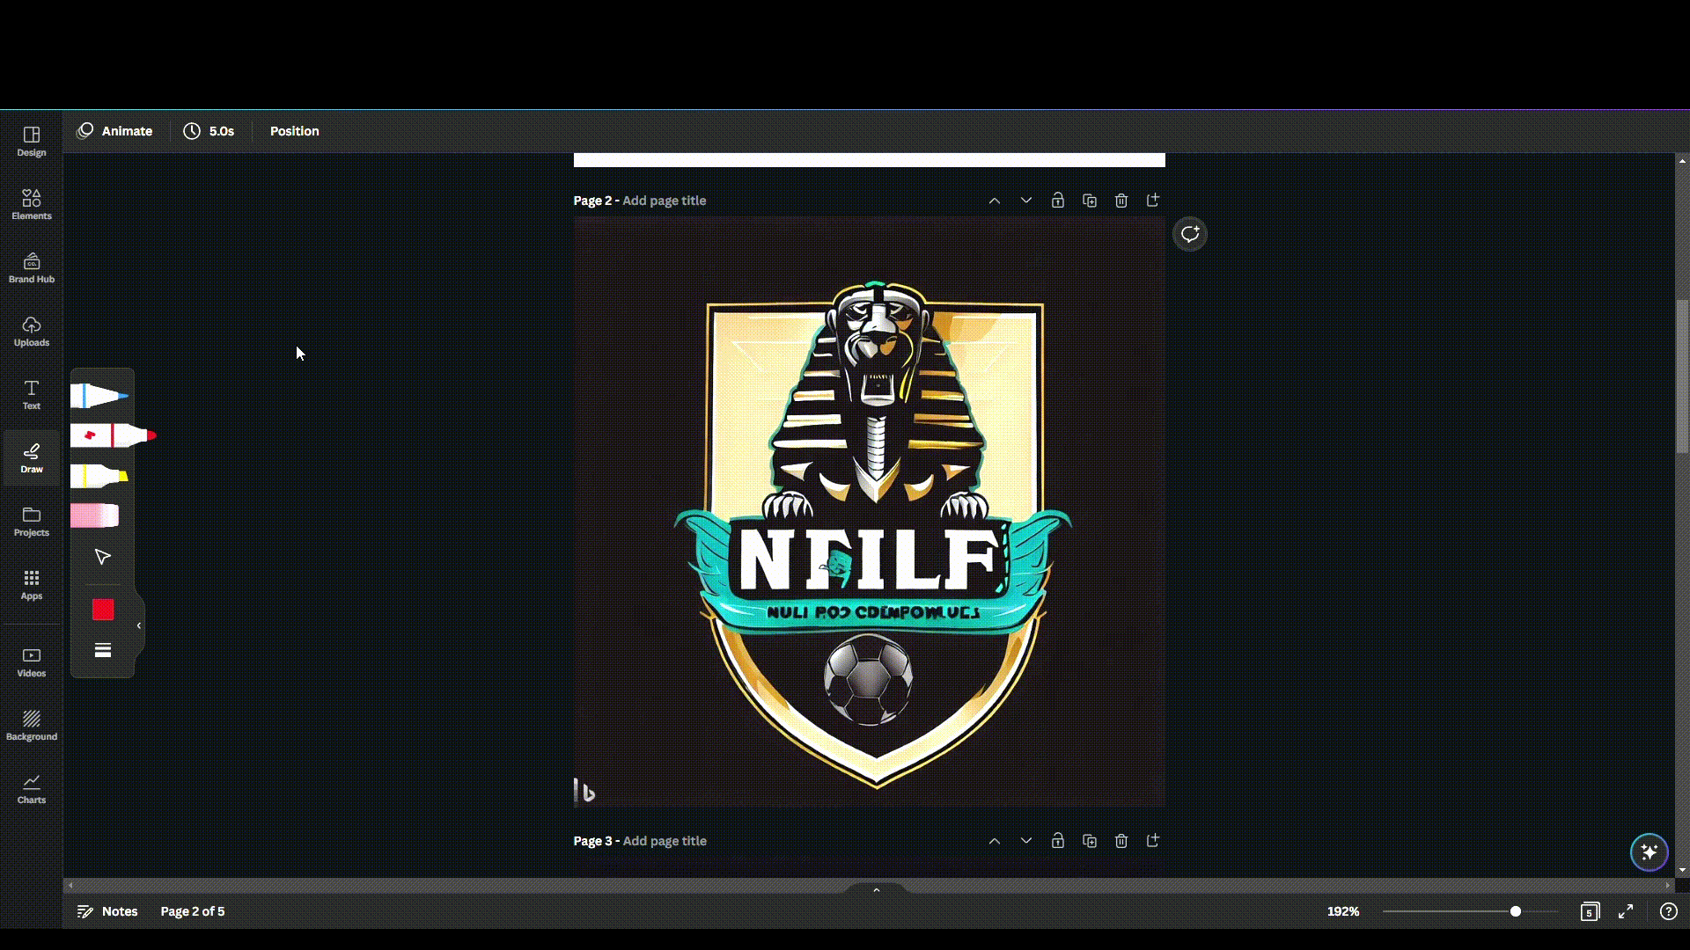
Task: Collapse the draw toolbar side arrow
Action: (139, 625)
